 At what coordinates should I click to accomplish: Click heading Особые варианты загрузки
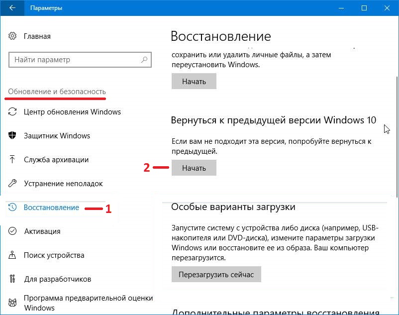[x=233, y=207]
